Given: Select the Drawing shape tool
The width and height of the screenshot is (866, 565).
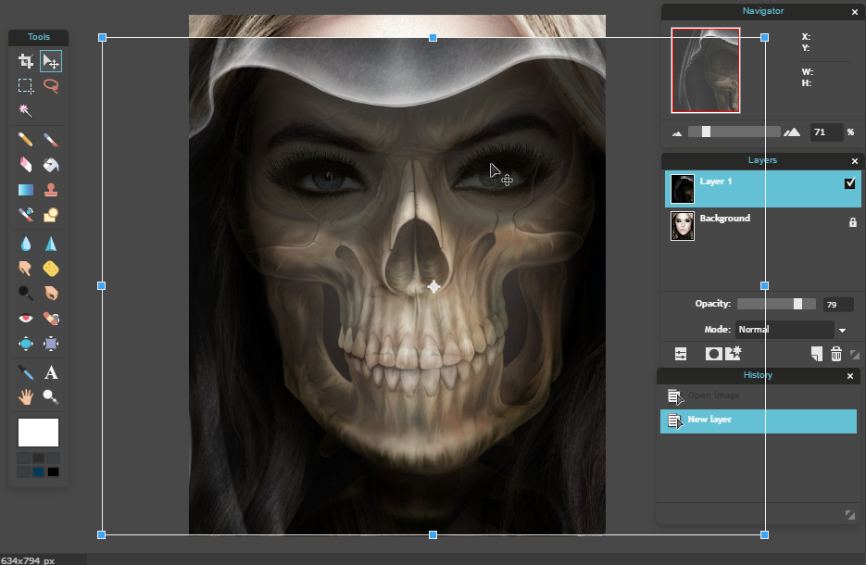Looking at the screenshot, I should tap(51, 214).
